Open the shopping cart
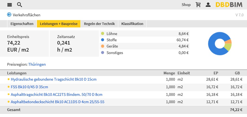 click(198, 5)
